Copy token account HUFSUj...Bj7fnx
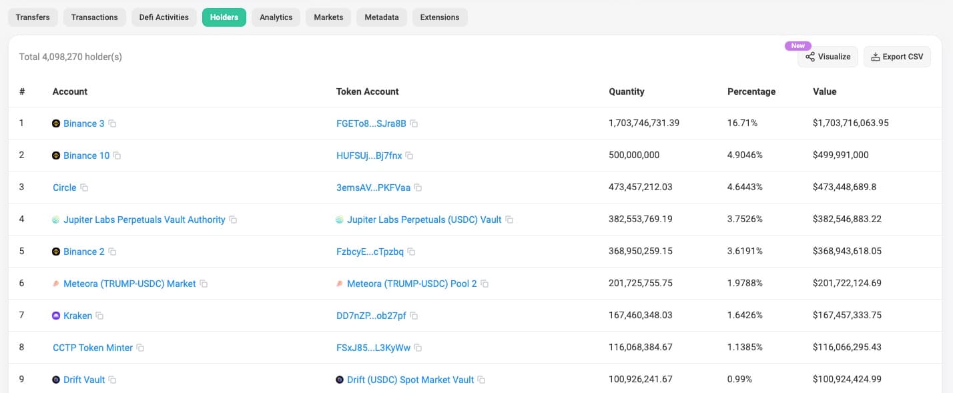This screenshot has width=953, height=393. click(410, 155)
